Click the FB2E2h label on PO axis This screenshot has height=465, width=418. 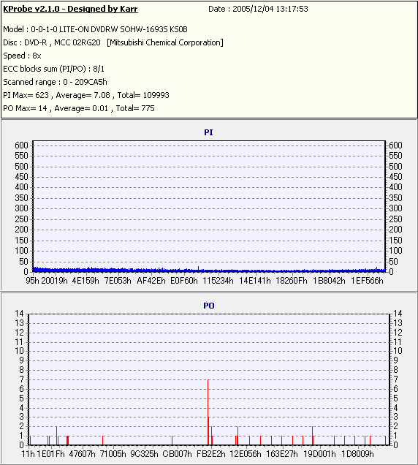(211, 454)
